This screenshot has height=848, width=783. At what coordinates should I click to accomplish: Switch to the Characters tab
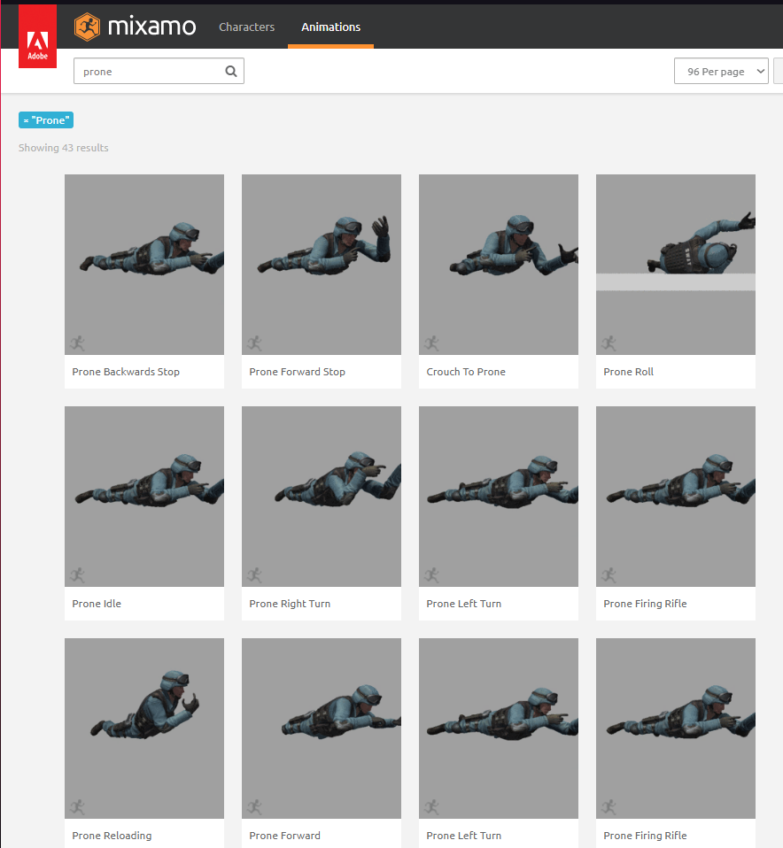246,27
